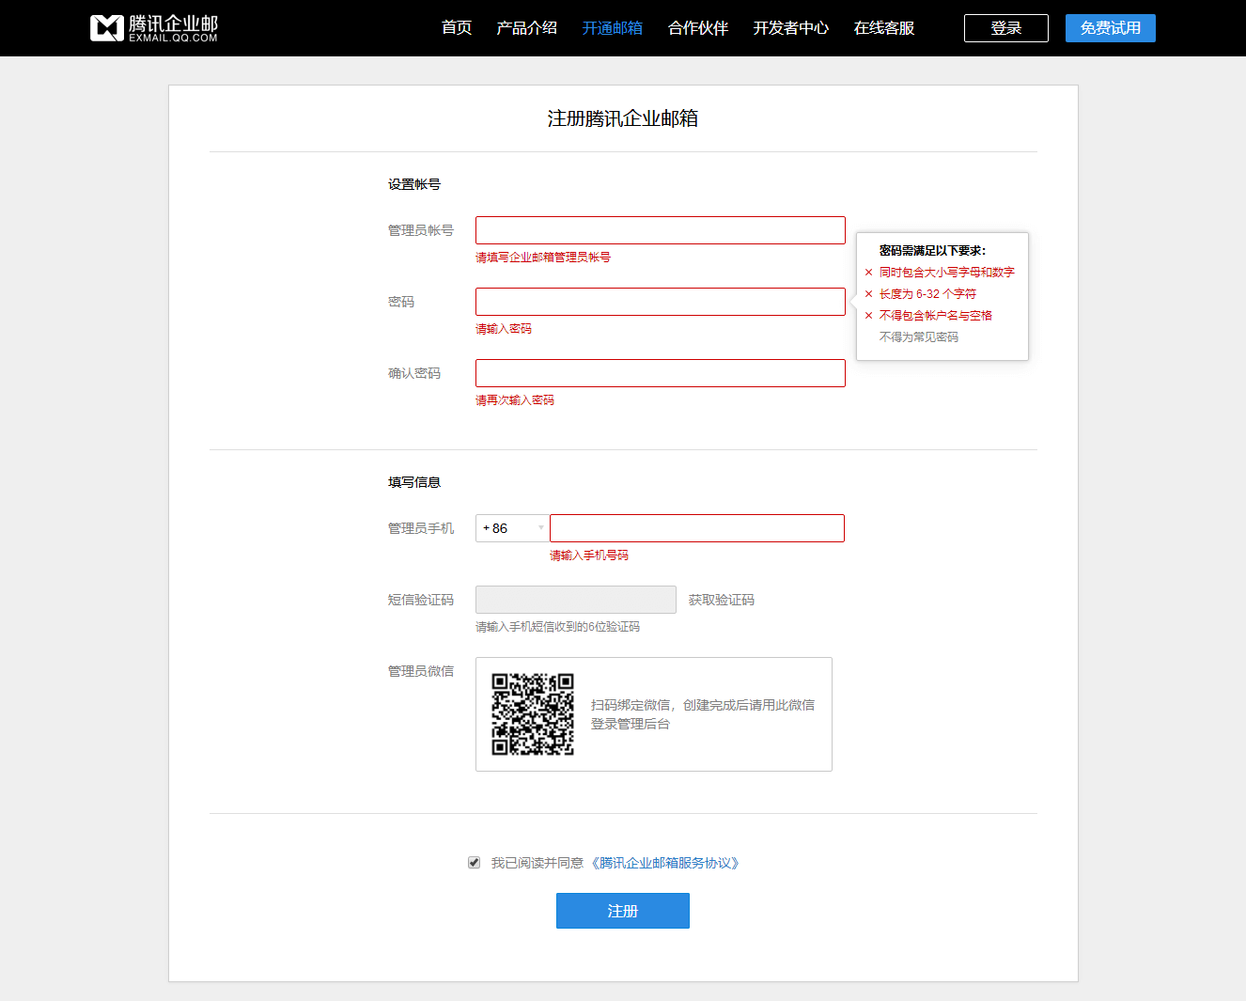The image size is (1246, 1001).
Task: Uncheck the 我已阅读并同意 checkbox
Action: [x=475, y=863]
